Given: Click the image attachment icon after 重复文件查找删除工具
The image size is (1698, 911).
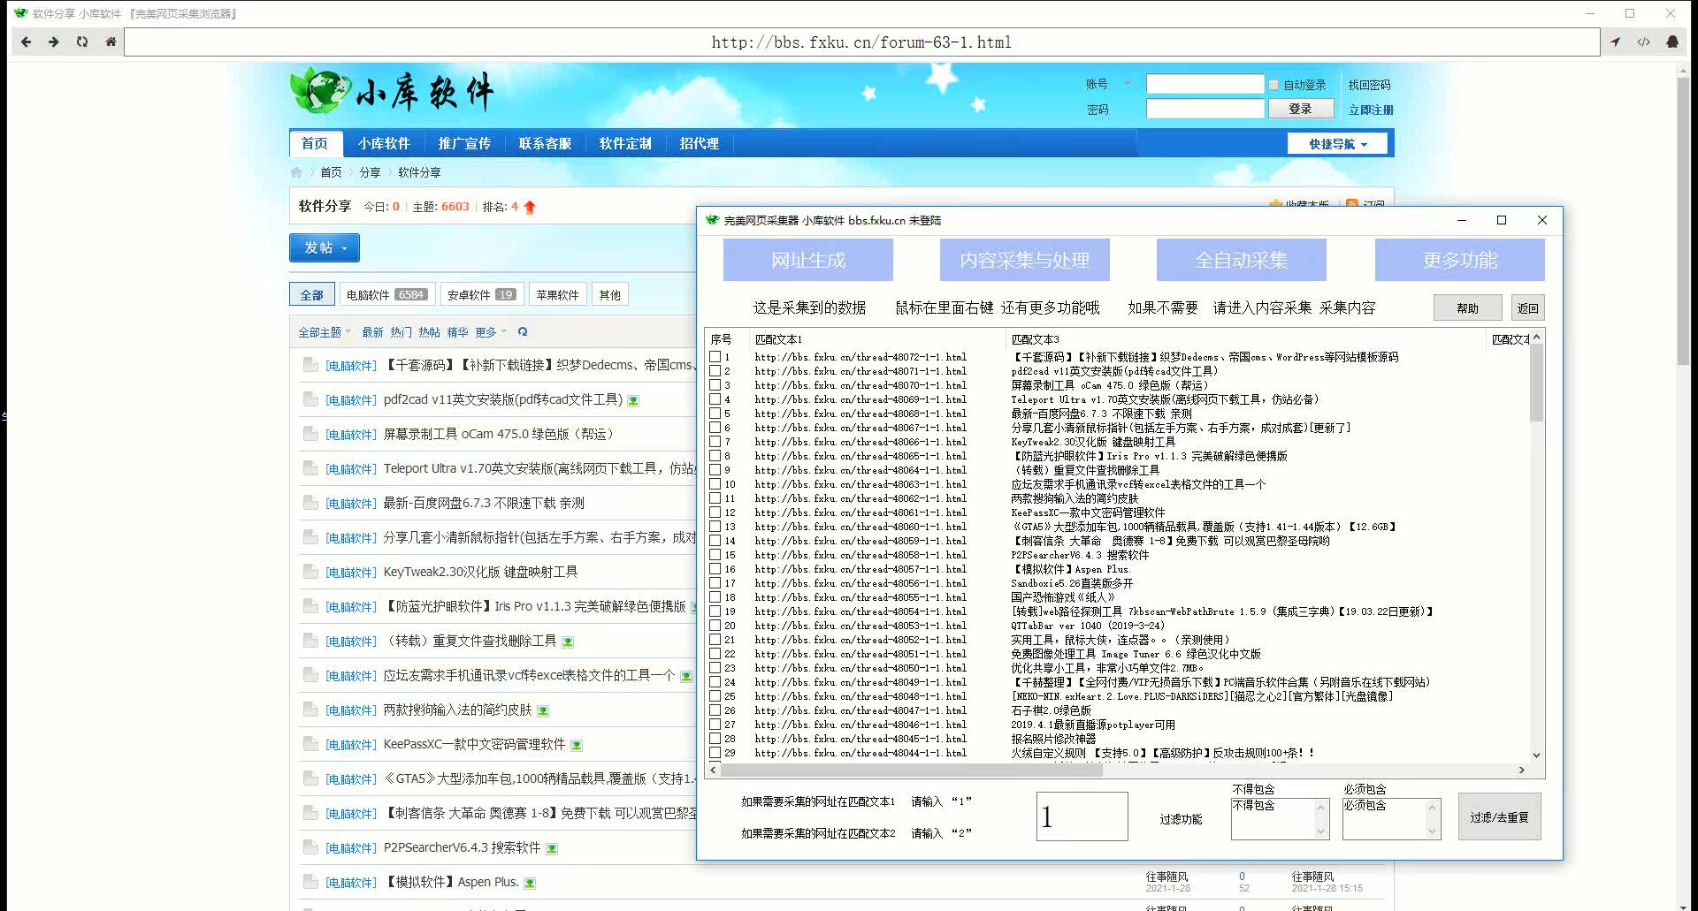Looking at the screenshot, I should click(568, 642).
